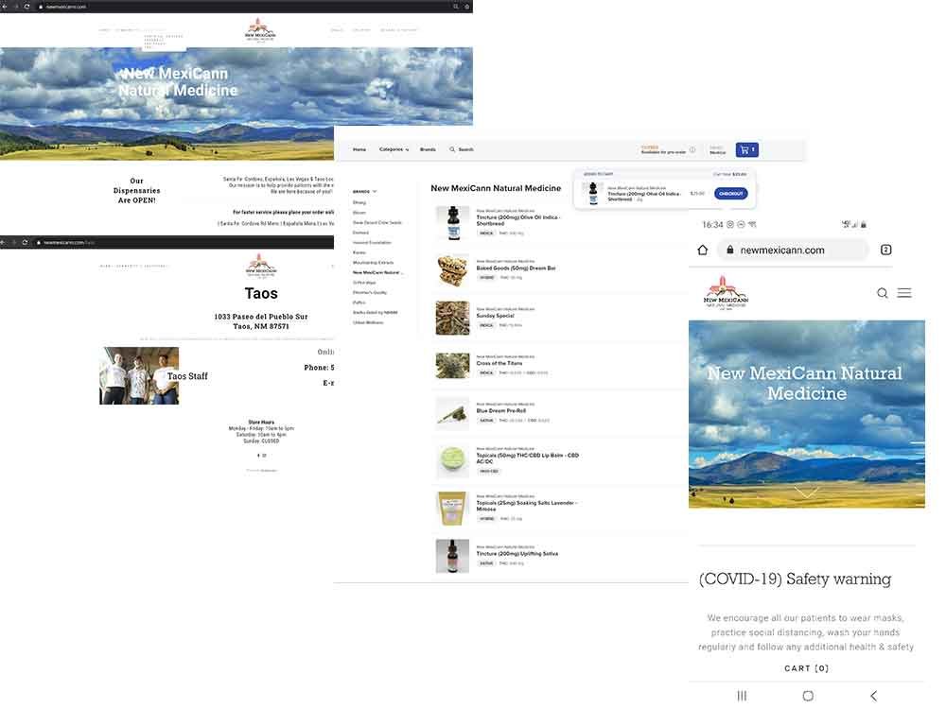Viewport: 946px width, 709px height.
Task: Click the tincture thumbnail in the cart popup
Action: [x=593, y=193]
